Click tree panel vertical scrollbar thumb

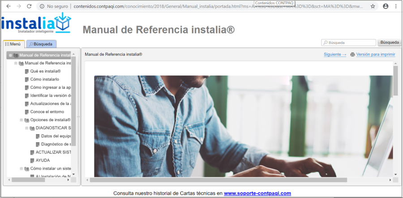(x=73, y=101)
